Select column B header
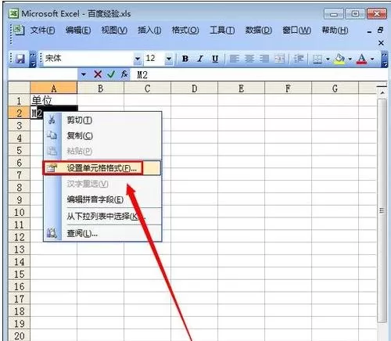The image size is (391, 341). (100, 88)
